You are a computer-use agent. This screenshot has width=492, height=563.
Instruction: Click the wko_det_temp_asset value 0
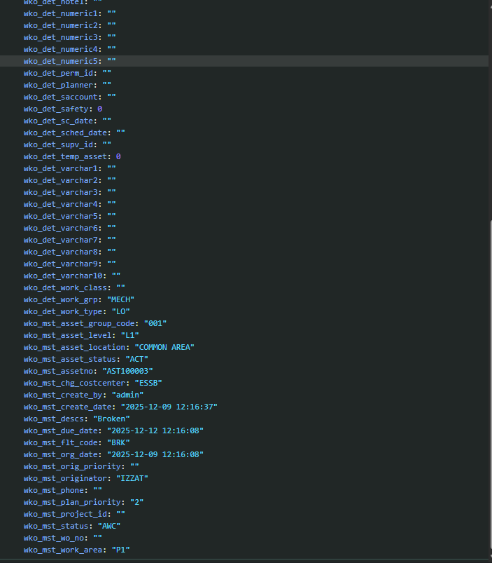point(118,156)
